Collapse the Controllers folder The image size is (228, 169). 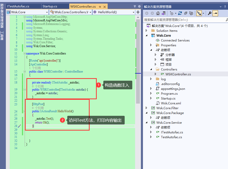[x=151, y=69]
